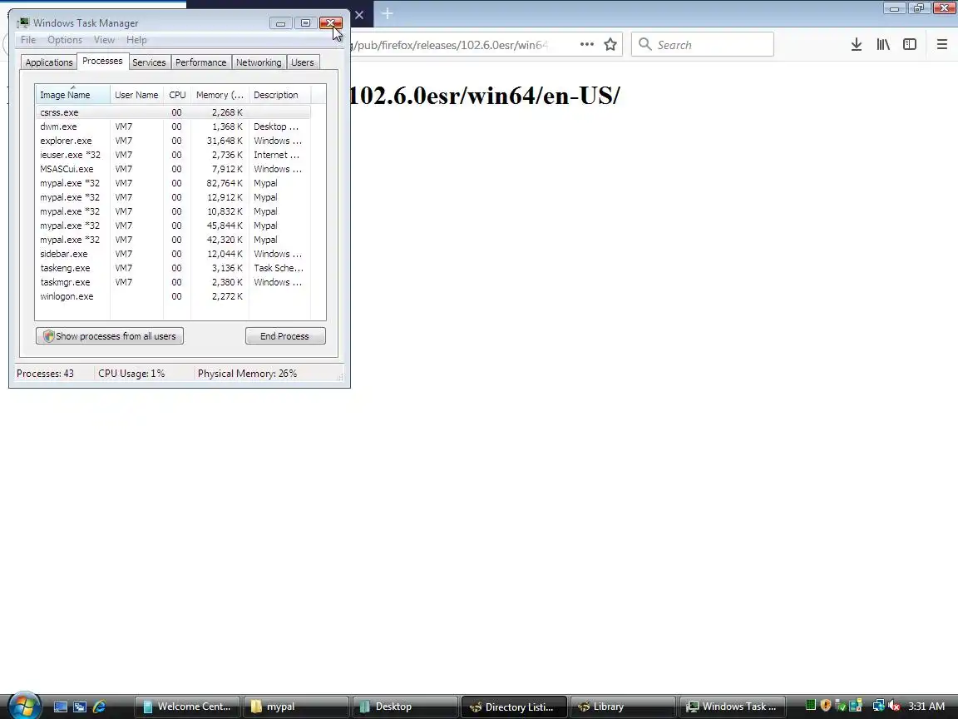Switch to Desktop taskbar button
This screenshot has height=719, width=958.
click(x=405, y=707)
